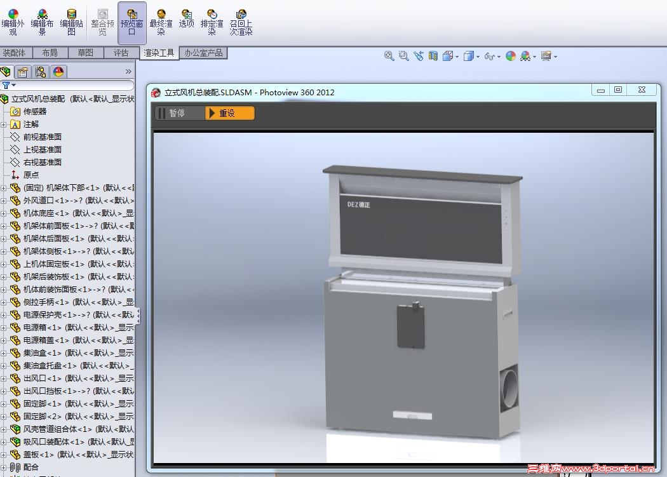Open Edit Scene (编辑布景) tool
Screen dimensions: 667x477
pyautogui.click(x=42, y=23)
